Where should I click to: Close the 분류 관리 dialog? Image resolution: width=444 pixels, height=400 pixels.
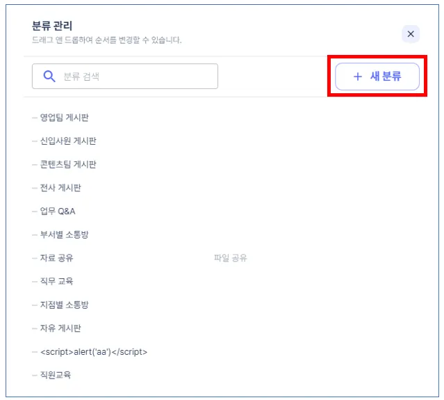(411, 34)
